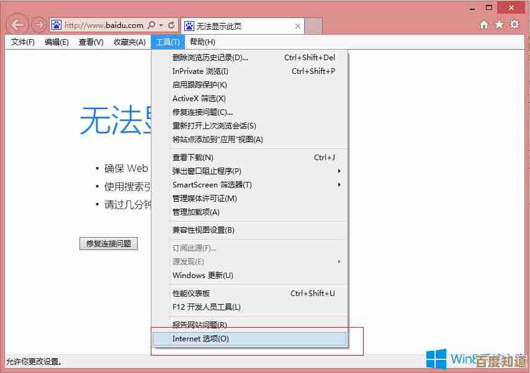Screen dimensions: 530x373
Task: Open the gear Tools icon
Action: [x=514, y=25]
